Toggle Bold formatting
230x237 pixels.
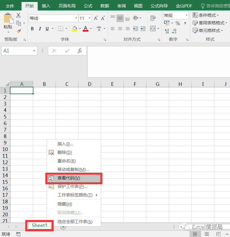[x=32, y=28]
